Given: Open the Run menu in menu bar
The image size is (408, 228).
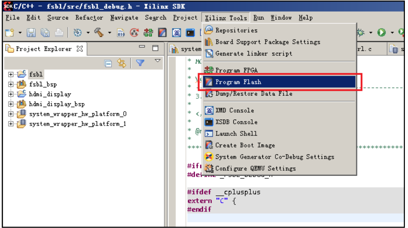Looking at the screenshot, I should click(x=259, y=17).
